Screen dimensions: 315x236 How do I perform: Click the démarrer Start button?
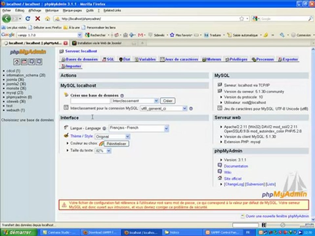pyautogui.click(x=19, y=232)
